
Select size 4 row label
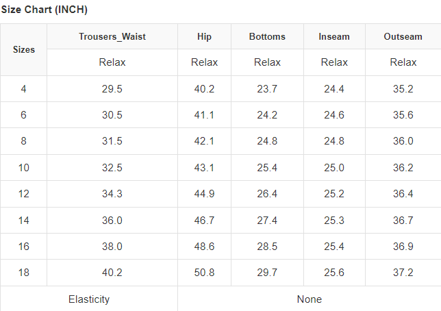point(24,89)
